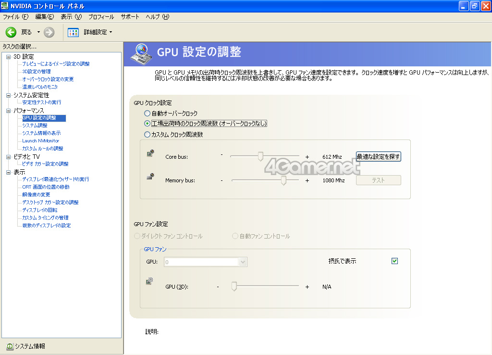The width and height of the screenshot is (492, 355).
Task: Open ディスプレイ最適化ウィザードの実行 task item
Action: pyautogui.click(x=56, y=179)
